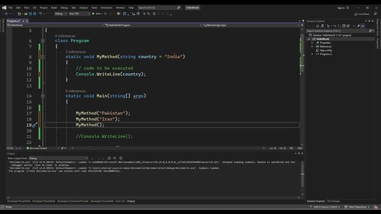Collapse the HelloWorld project node

[x=309, y=39]
